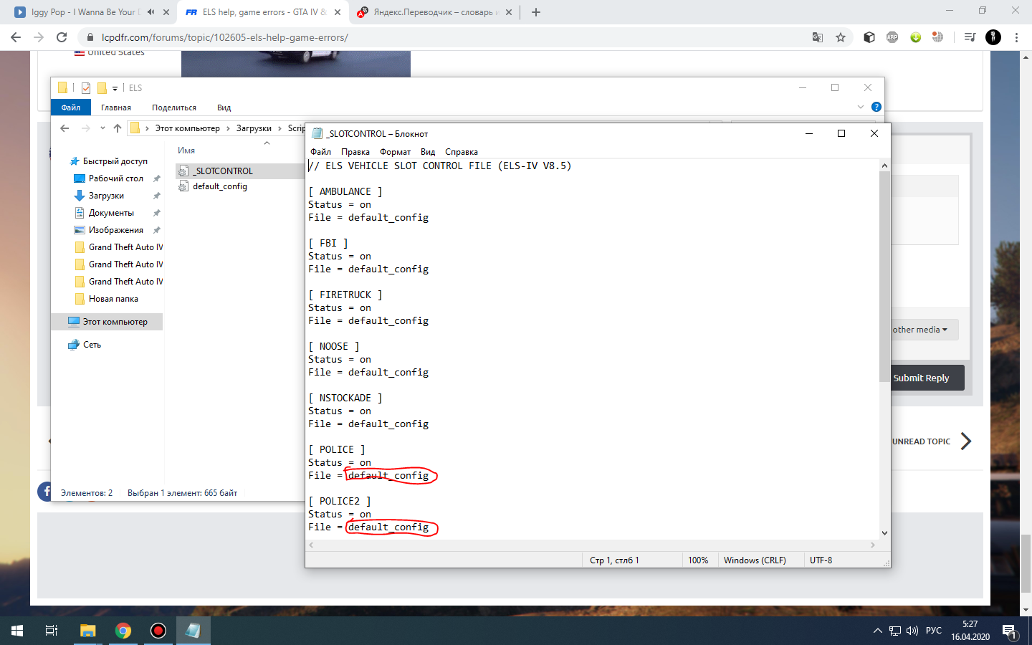Open the 'other media' dropdown on the forum
1032x645 pixels.
(x=920, y=330)
